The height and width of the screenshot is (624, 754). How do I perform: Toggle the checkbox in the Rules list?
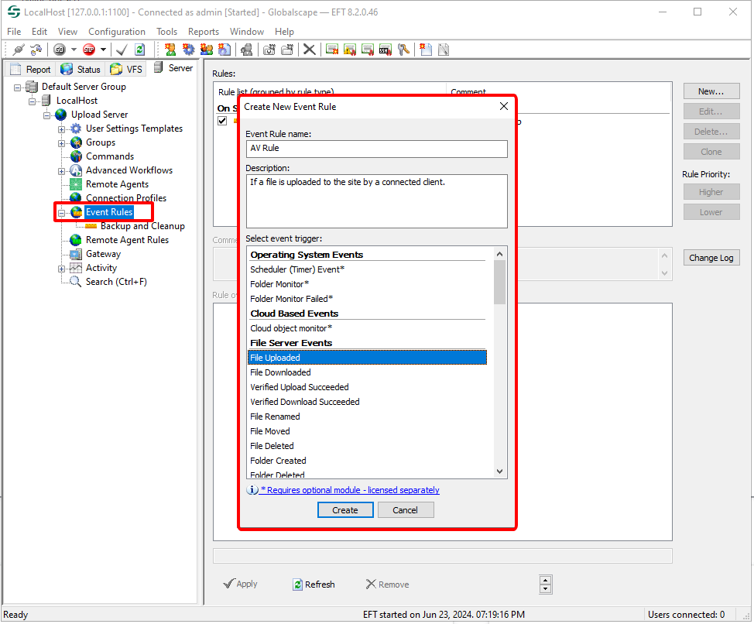pos(222,121)
